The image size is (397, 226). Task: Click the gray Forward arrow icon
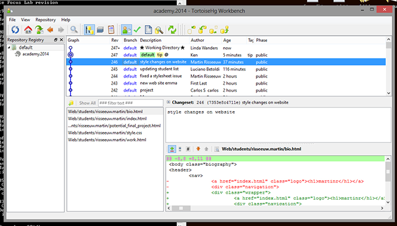pyautogui.click(x=61, y=30)
